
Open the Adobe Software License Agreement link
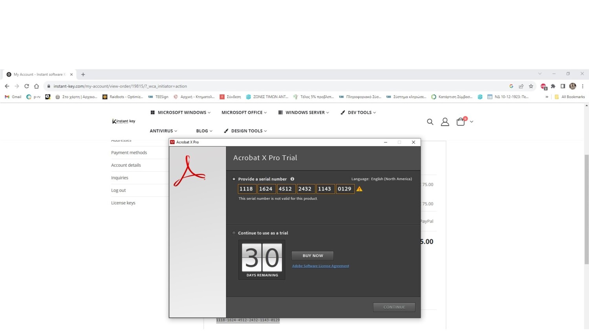320,266
